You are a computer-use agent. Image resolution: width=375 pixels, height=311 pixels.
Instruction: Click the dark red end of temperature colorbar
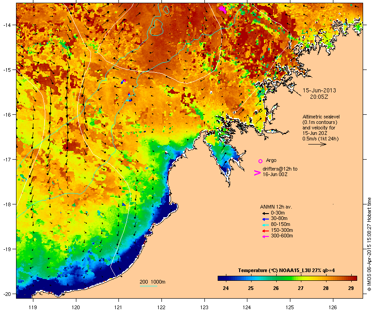pos(355,278)
